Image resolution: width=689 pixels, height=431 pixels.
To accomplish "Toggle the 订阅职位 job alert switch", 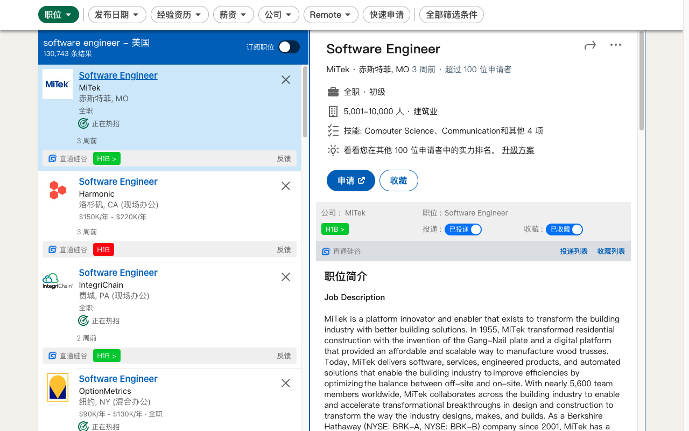I will pyautogui.click(x=289, y=47).
